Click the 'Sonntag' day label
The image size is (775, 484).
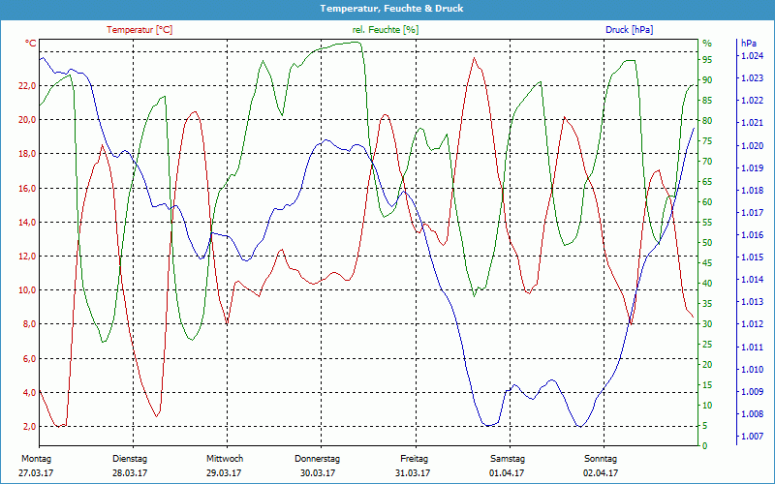click(601, 459)
